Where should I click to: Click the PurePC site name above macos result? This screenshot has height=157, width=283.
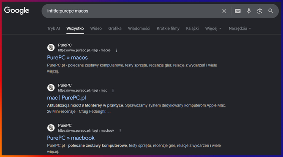(x=65, y=45)
